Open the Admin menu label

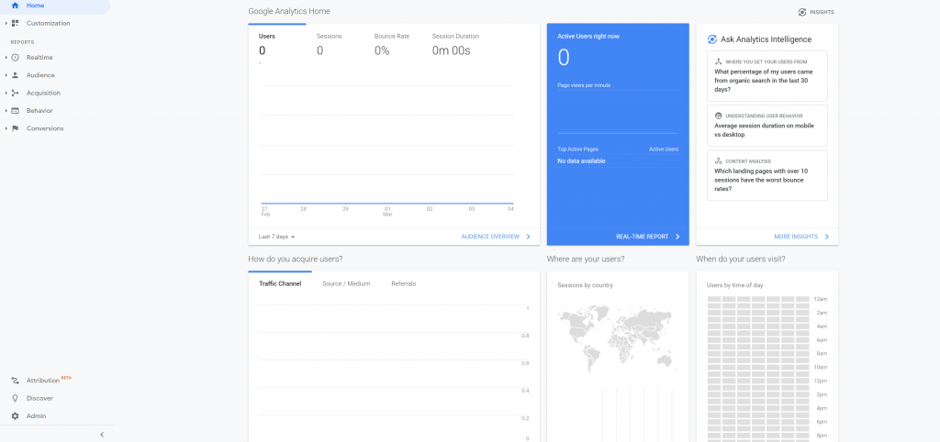(36, 415)
